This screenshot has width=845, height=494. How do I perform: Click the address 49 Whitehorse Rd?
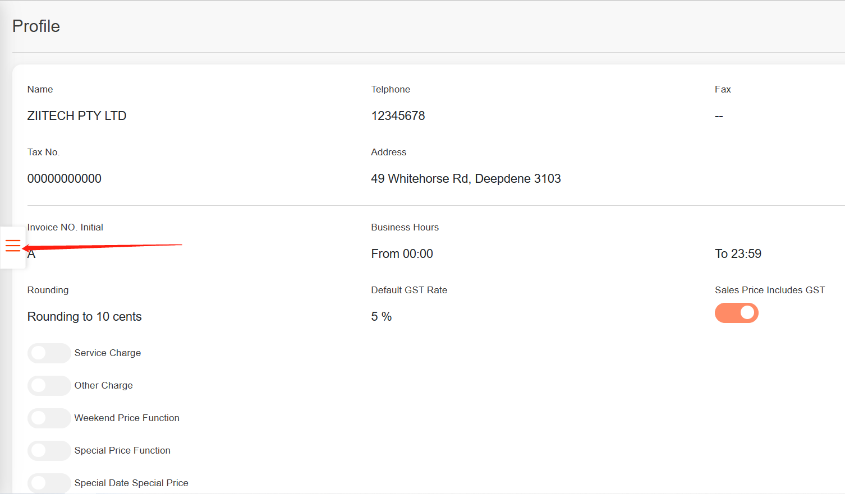point(466,179)
